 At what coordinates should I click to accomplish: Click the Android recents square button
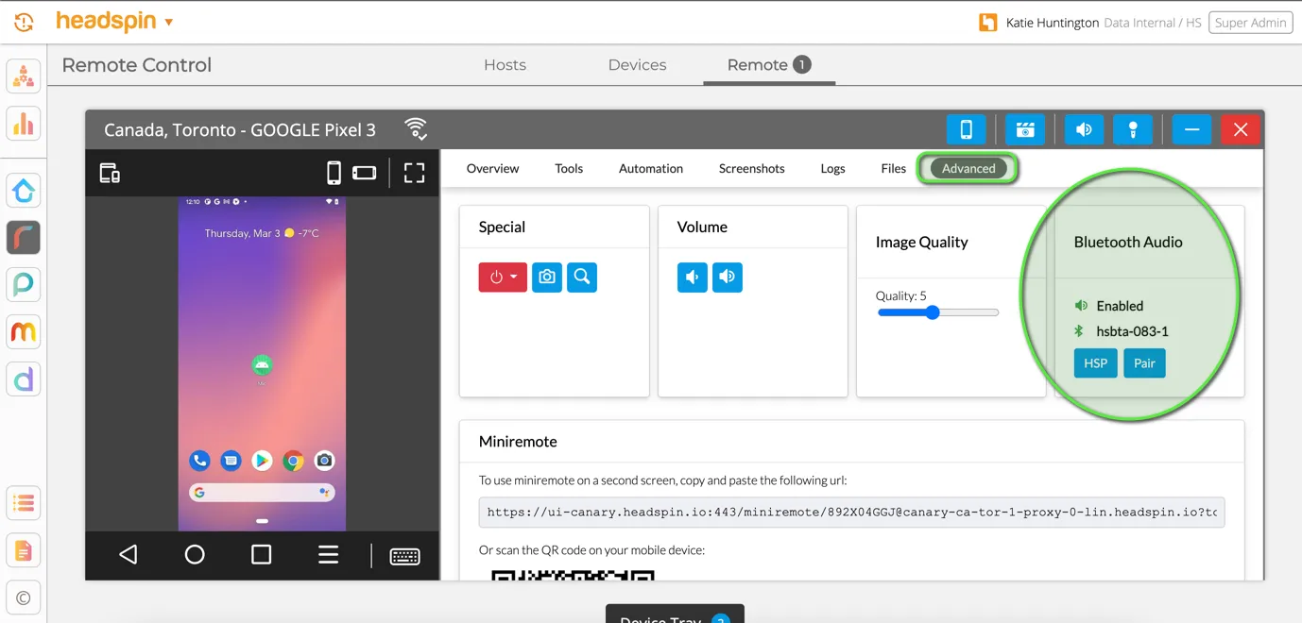[x=262, y=554]
